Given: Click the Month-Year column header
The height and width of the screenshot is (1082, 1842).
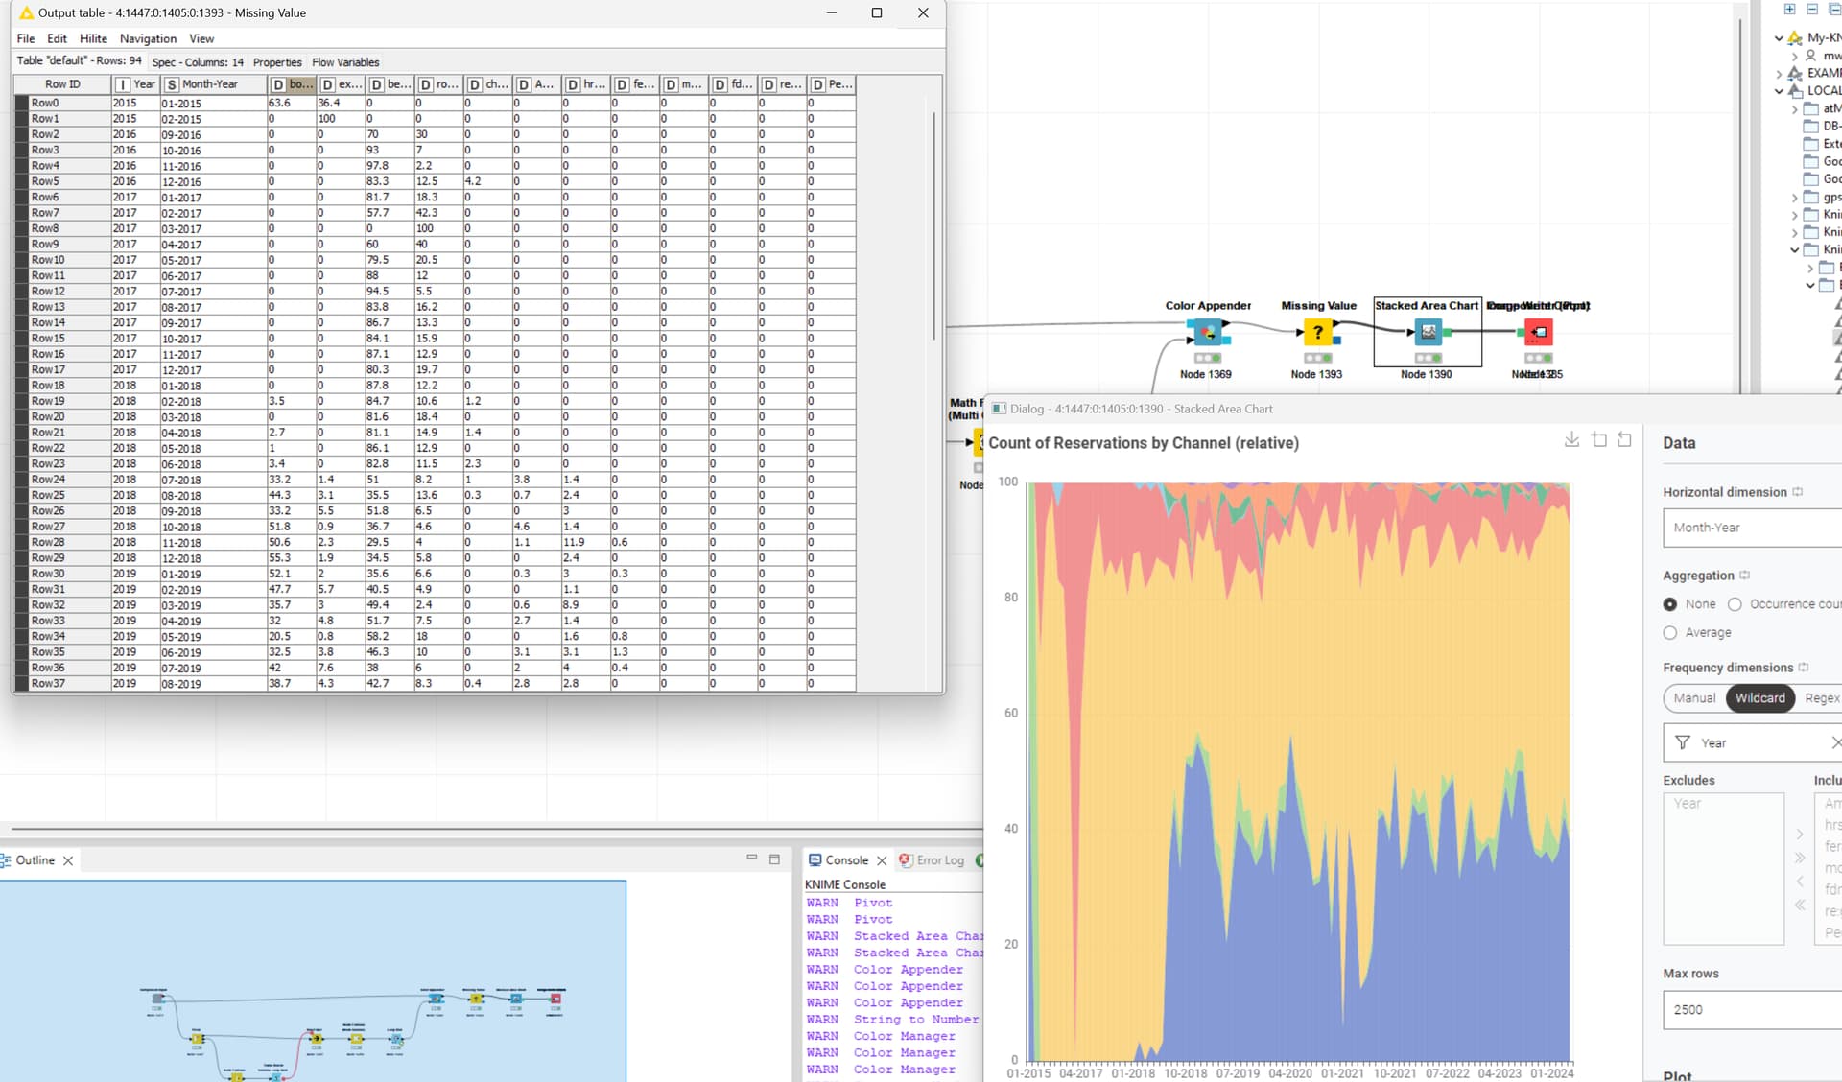Looking at the screenshot, I should (212, 84).
